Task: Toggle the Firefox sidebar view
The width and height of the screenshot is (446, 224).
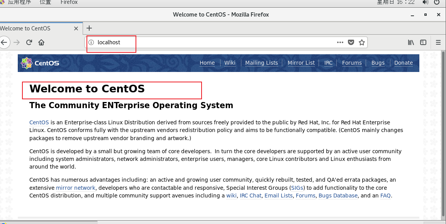Action: tap(423, 43)
